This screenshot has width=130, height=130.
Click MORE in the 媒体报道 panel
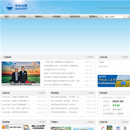pos(90,93)
